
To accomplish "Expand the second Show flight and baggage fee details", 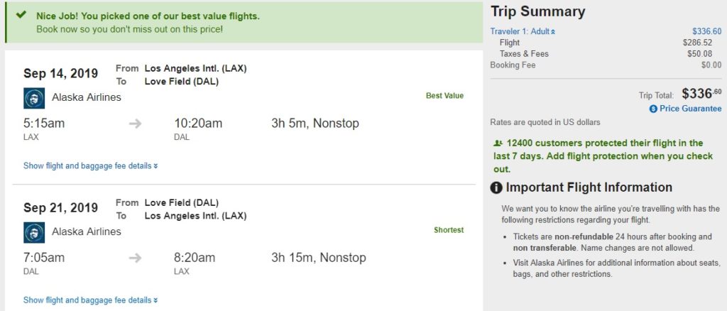I will [x=90, y=300].
